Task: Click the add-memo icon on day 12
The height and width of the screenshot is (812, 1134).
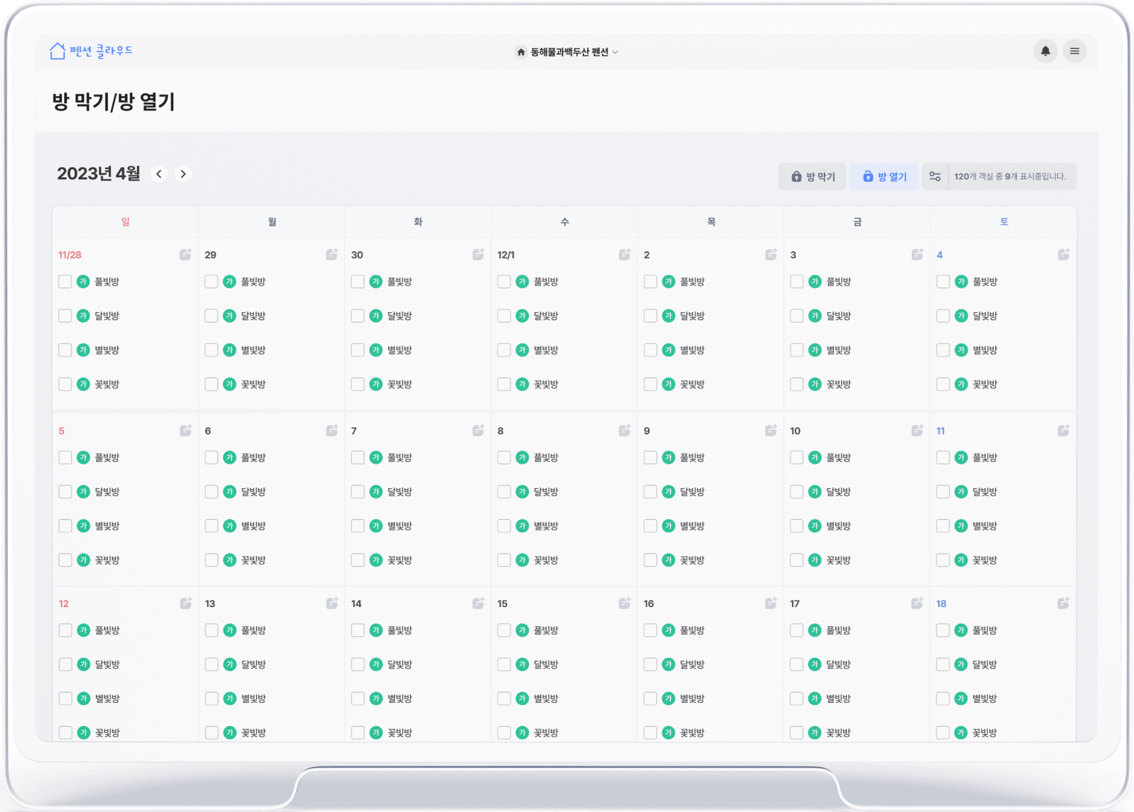Action: (186, 603)
